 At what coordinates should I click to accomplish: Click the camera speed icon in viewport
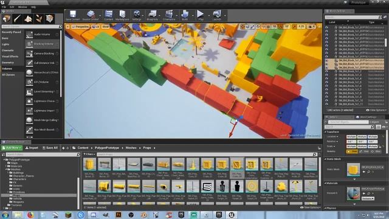[x=312, y=27]
